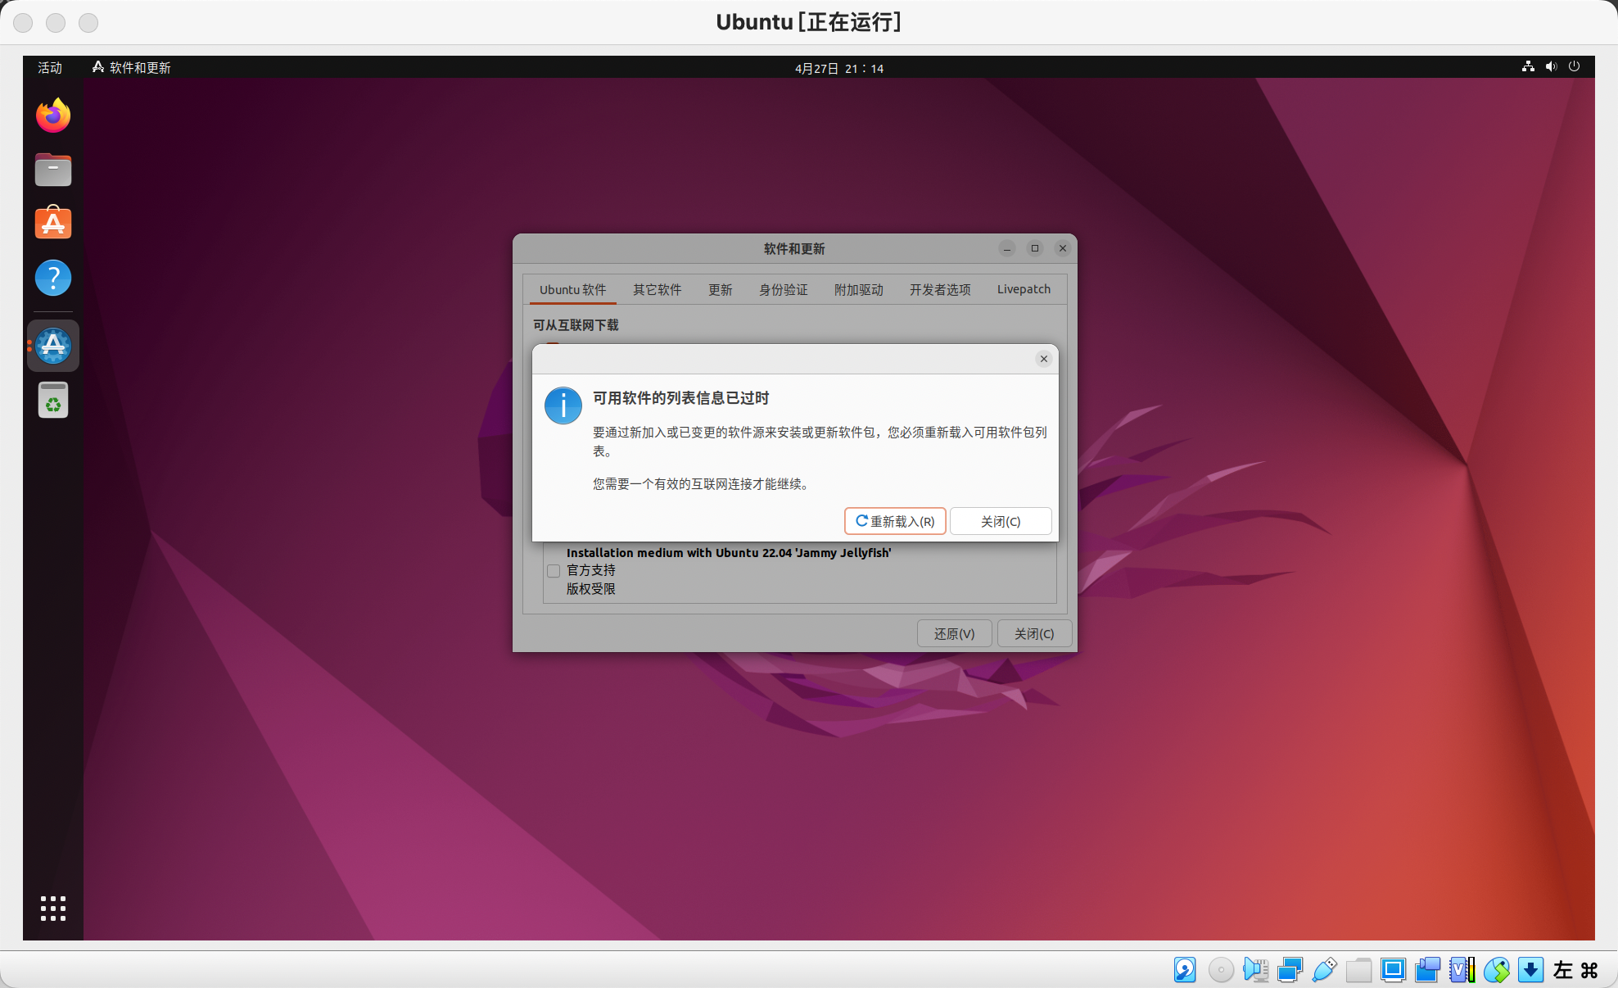The image size is (1618, 988).
Task: Open volume indicator in top bar
Action: click(1551, 67)
